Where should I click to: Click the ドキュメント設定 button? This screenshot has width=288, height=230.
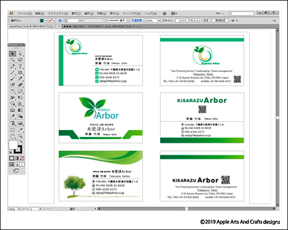point(198,20)
